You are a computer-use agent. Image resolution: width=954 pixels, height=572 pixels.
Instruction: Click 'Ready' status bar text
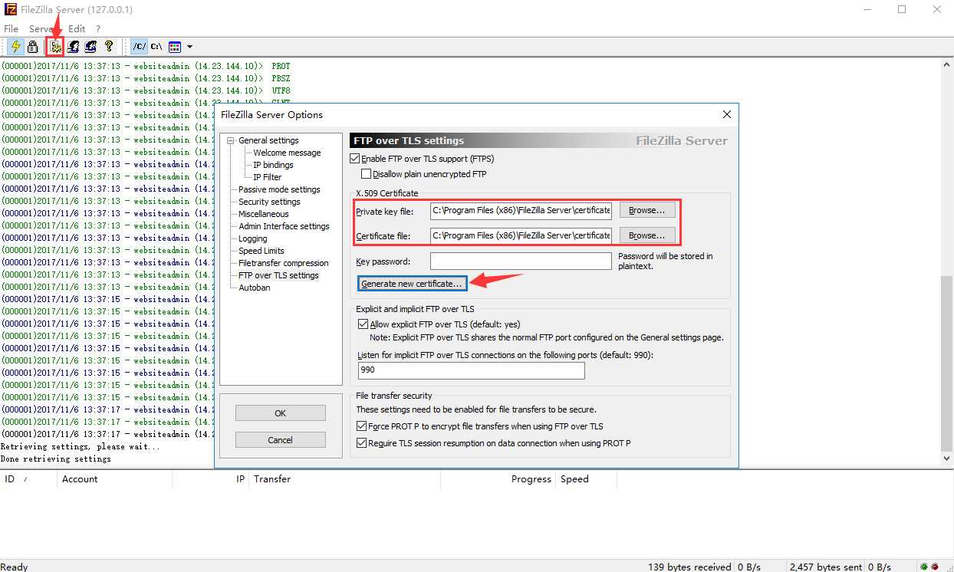click(x=15, y=567)
